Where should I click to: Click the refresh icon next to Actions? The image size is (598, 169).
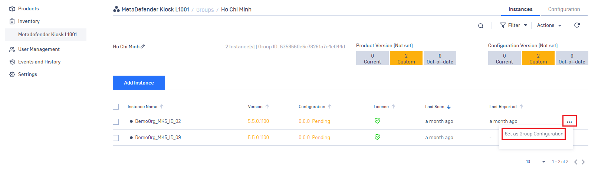[x=577, y=25]
